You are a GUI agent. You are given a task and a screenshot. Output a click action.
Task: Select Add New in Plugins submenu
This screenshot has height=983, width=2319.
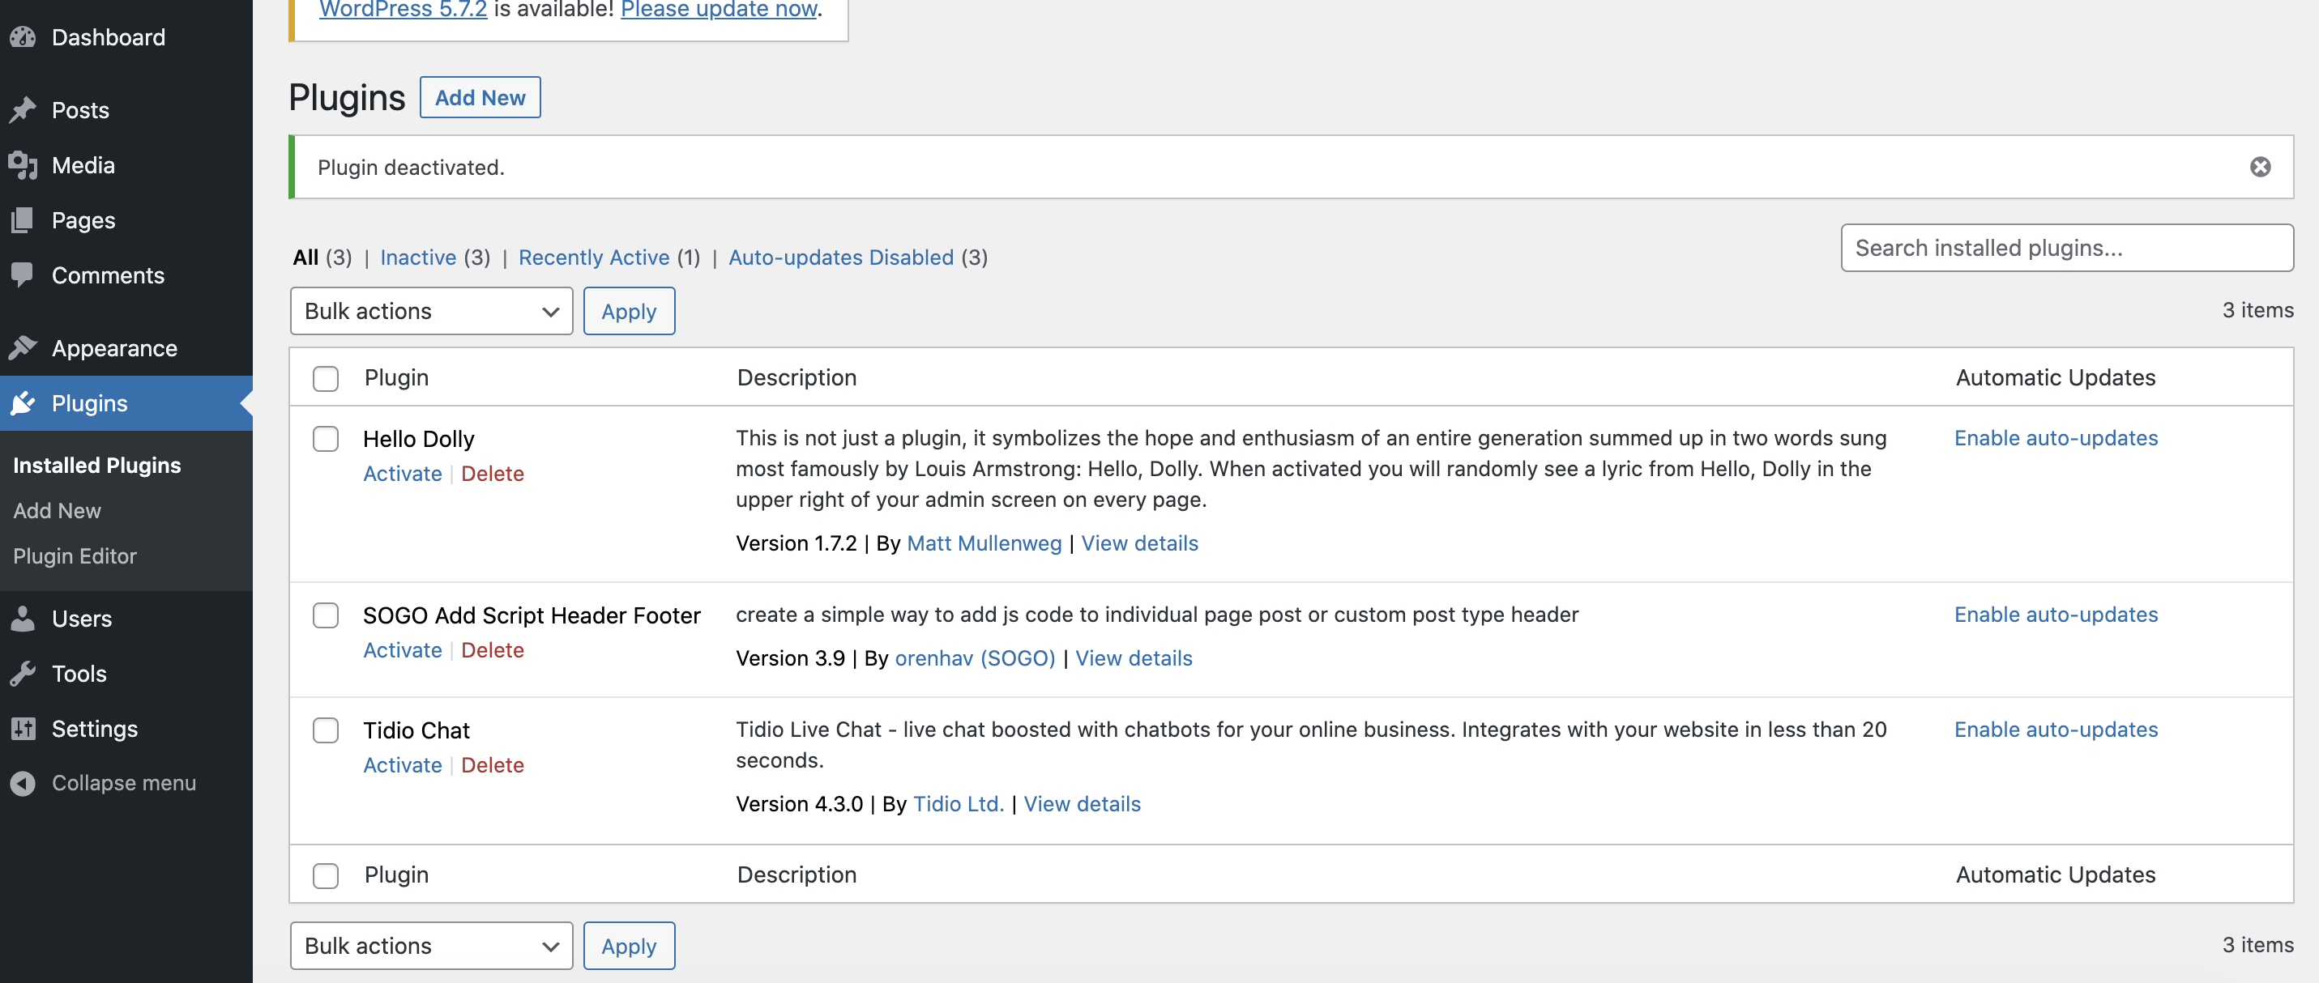57,511
